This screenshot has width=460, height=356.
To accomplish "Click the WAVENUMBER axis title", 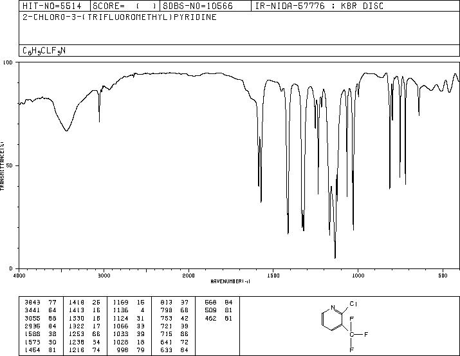I will (x=230, y=281).
